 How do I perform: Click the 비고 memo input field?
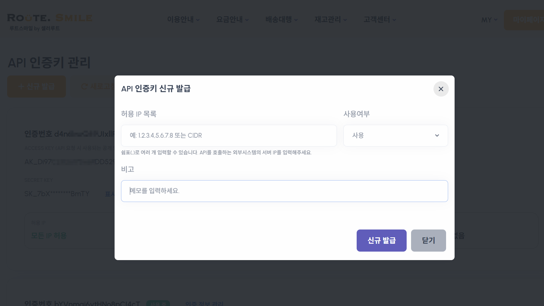(x=285, y=191)
